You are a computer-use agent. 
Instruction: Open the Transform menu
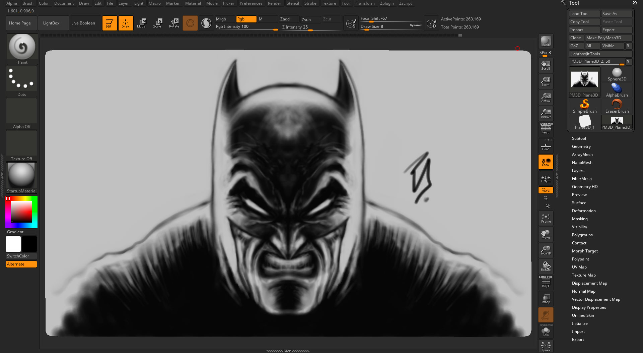click(x=364, y=3)
